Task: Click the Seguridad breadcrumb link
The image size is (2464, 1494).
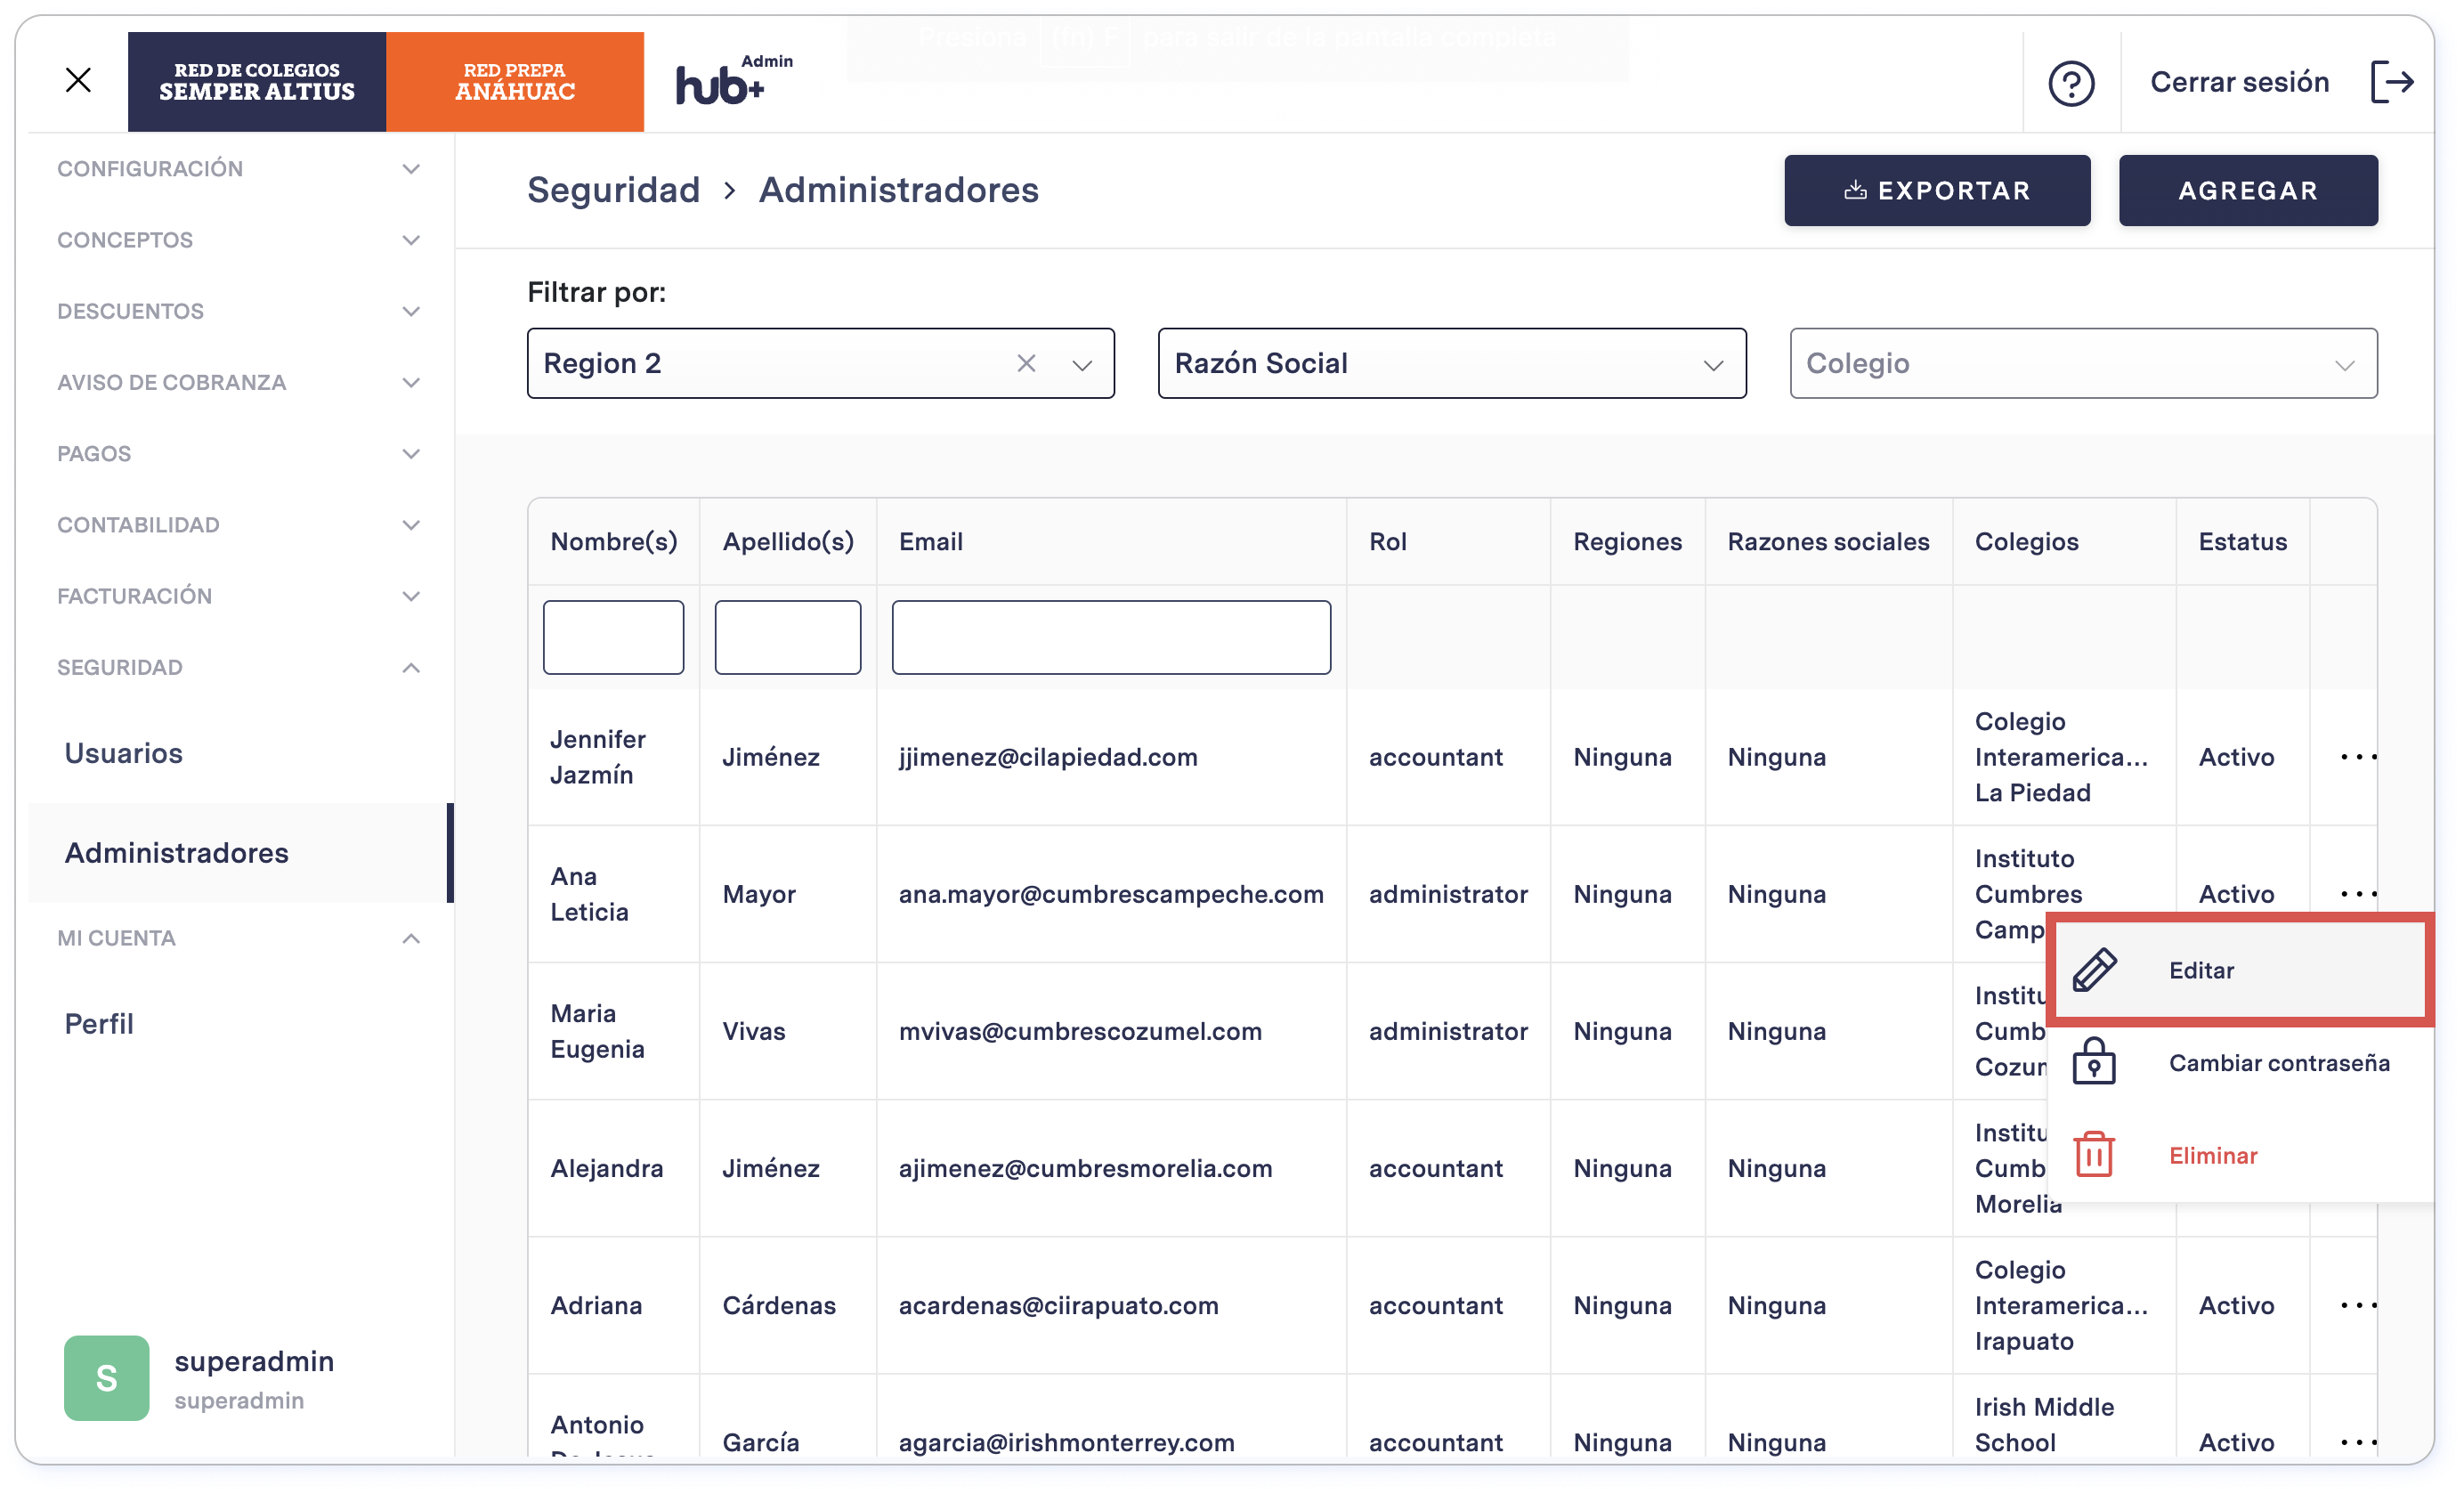Action: click(x=613, y=190)
